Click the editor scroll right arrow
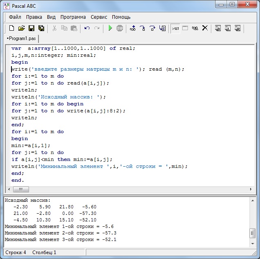 251,189
